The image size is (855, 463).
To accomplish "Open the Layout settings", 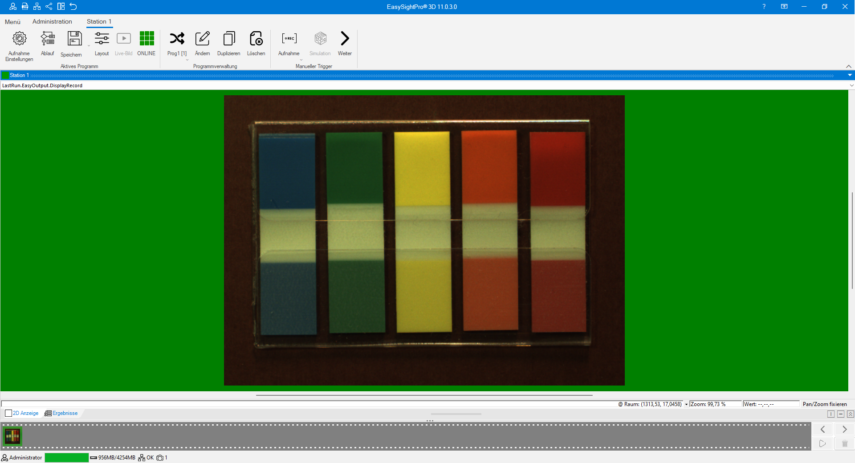I will [x=102, y=39].
